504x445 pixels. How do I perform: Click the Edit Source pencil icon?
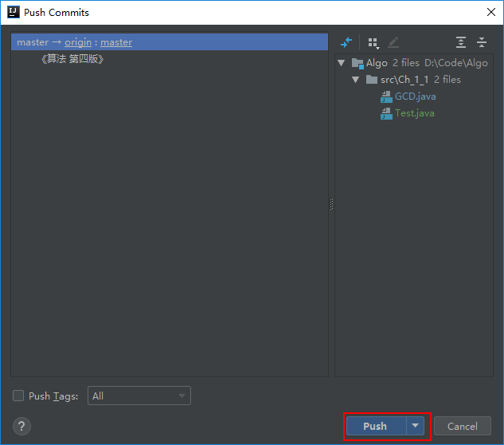[x=393, y=42]
